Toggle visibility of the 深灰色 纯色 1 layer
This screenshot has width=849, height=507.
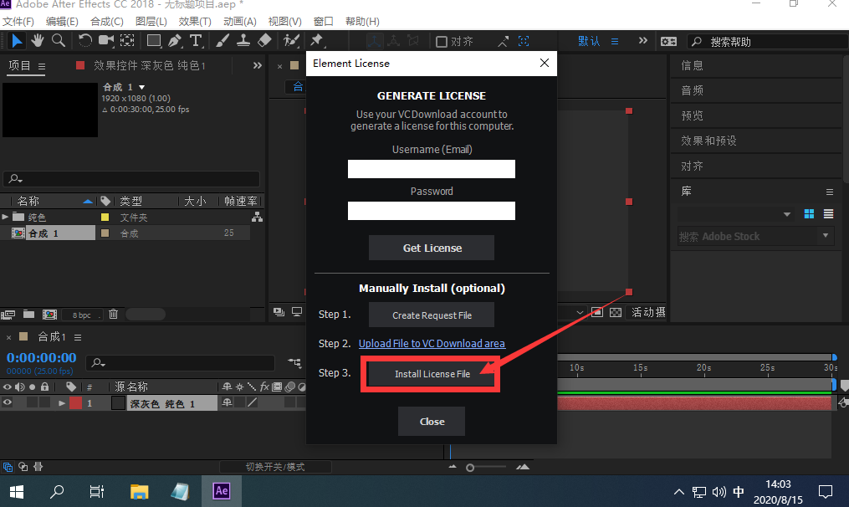(x=7, y=403)
